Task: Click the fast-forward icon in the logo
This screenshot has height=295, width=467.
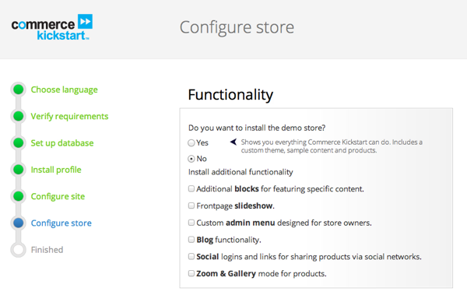Action: (85, 22)
